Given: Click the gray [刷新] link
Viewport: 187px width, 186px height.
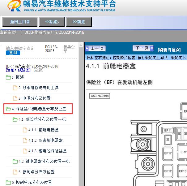Looking at the screenshot, I should pos(38,70).
